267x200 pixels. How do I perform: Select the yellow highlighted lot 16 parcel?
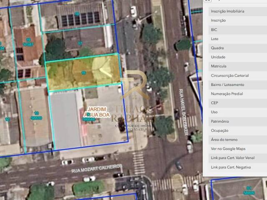pos(83,72)
